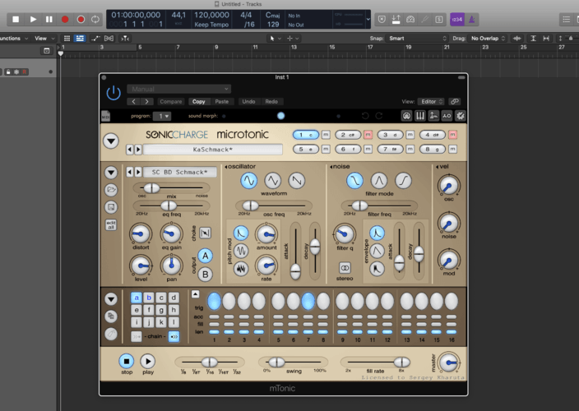
Task: Click the Microtonic stop button
Action: 127,361
